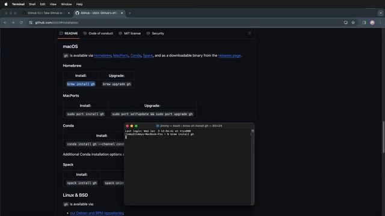Expand the browser tab search dropdown
Screen dimensions: 385x216
(x=381, y=13)
